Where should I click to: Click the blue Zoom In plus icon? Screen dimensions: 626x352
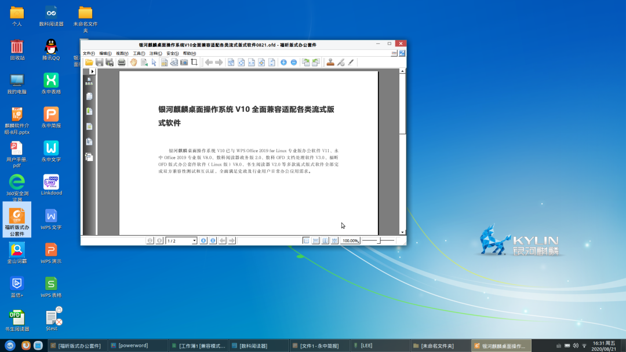(x=283, y=62)
